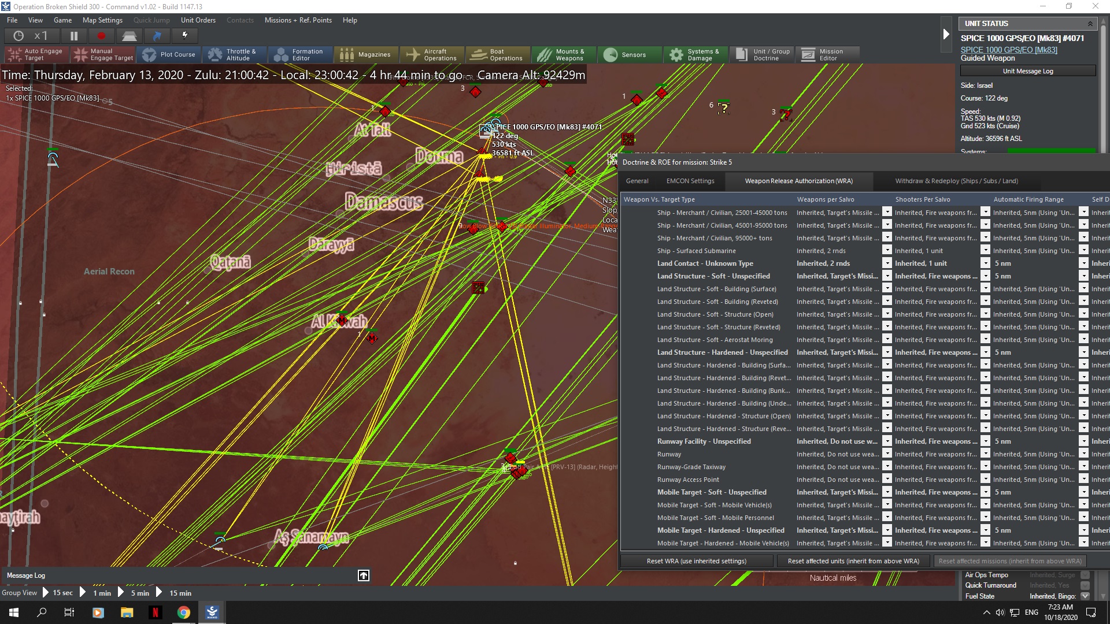Open Weapons per Salvo dropdown for Land Contact - Unknown Type
Image resolution: width=1110 pixels, height=624 pixels.
[x=887, y=263]
